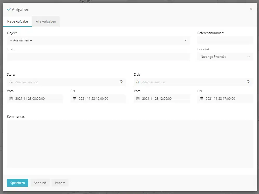
Task: Click the search icon in Start address field
Action: point(121,82)
